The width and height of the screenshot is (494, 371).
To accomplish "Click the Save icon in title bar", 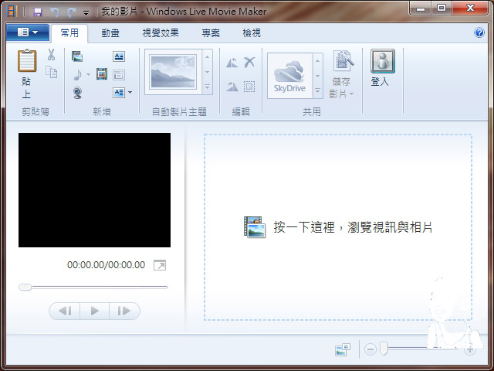I will 38,12.
